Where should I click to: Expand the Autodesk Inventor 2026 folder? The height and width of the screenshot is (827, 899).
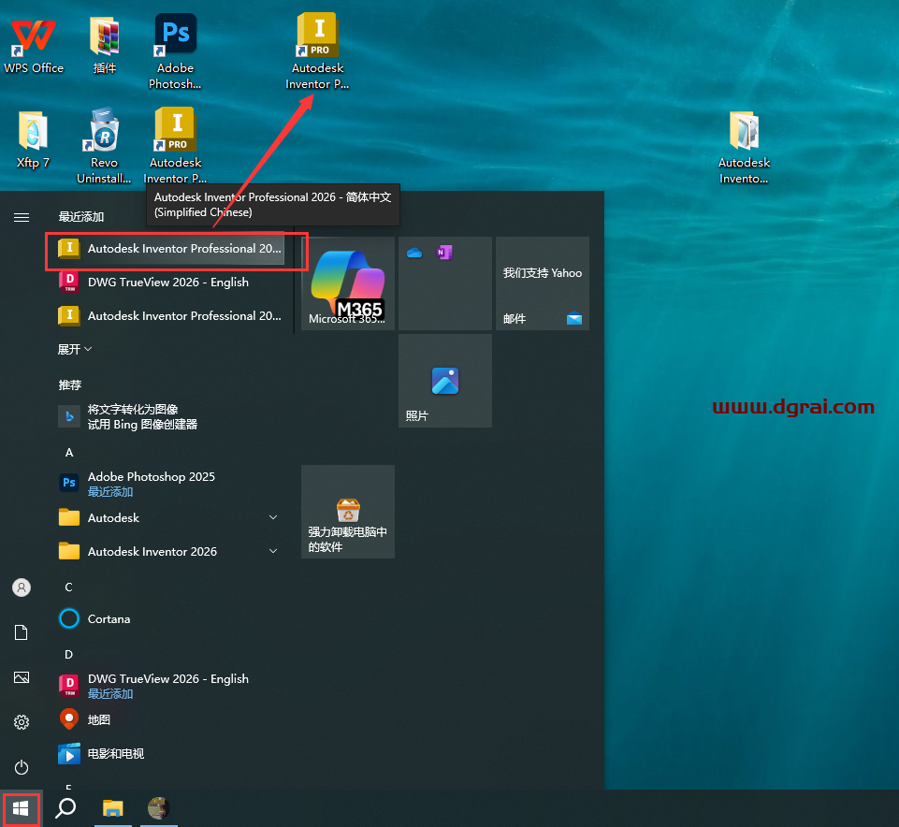click(x=170, y=552)
